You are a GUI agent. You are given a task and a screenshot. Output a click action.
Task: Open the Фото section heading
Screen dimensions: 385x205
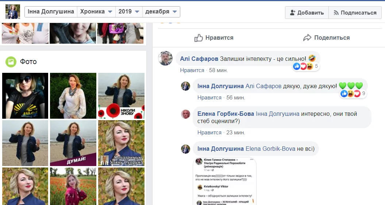28,62
